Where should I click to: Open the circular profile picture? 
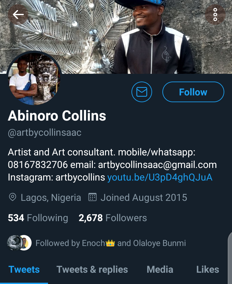(34, 78)
